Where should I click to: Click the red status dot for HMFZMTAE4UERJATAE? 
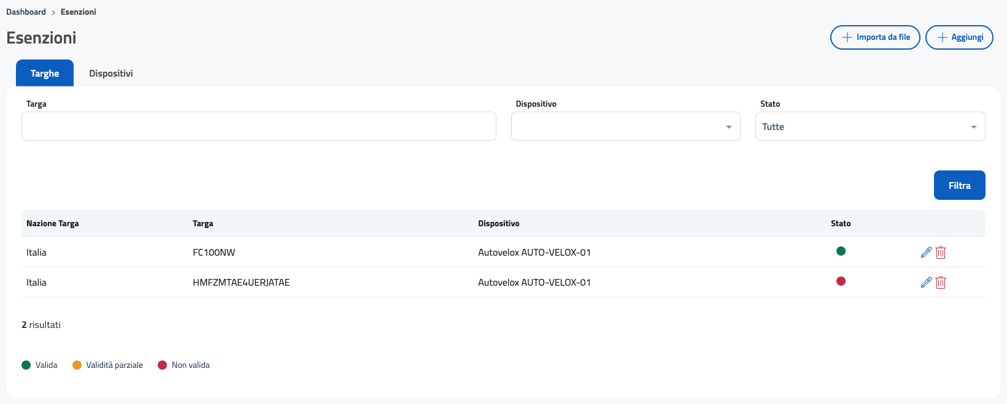(x=841, y=281)
